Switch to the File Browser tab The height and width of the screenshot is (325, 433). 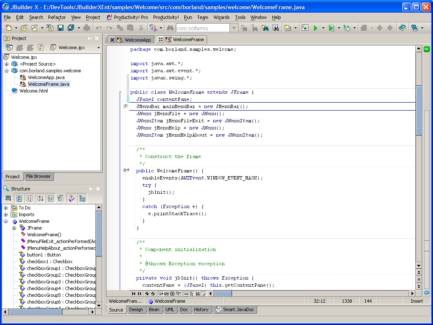click(x=38, y=177)
